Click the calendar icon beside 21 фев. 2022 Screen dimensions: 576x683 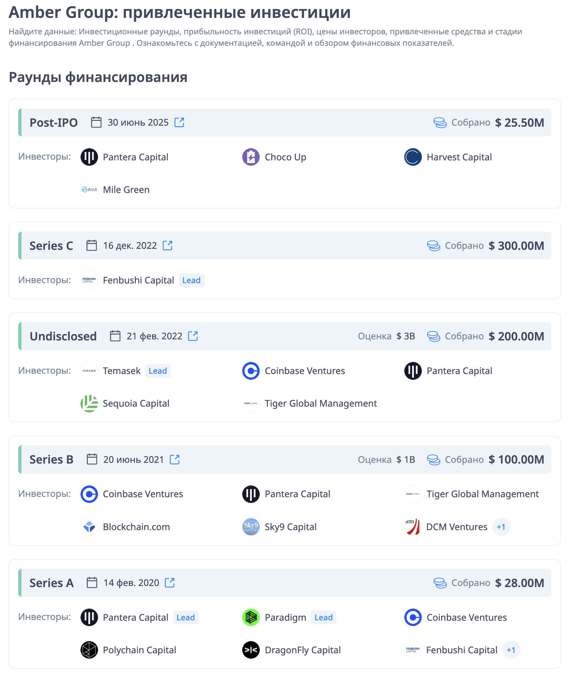115,336
